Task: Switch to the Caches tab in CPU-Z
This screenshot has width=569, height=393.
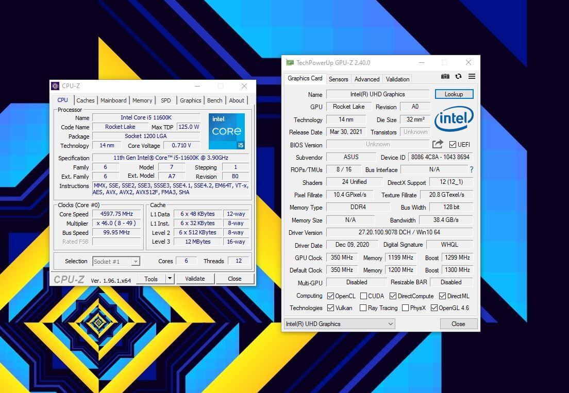Action: coord(85,100)
